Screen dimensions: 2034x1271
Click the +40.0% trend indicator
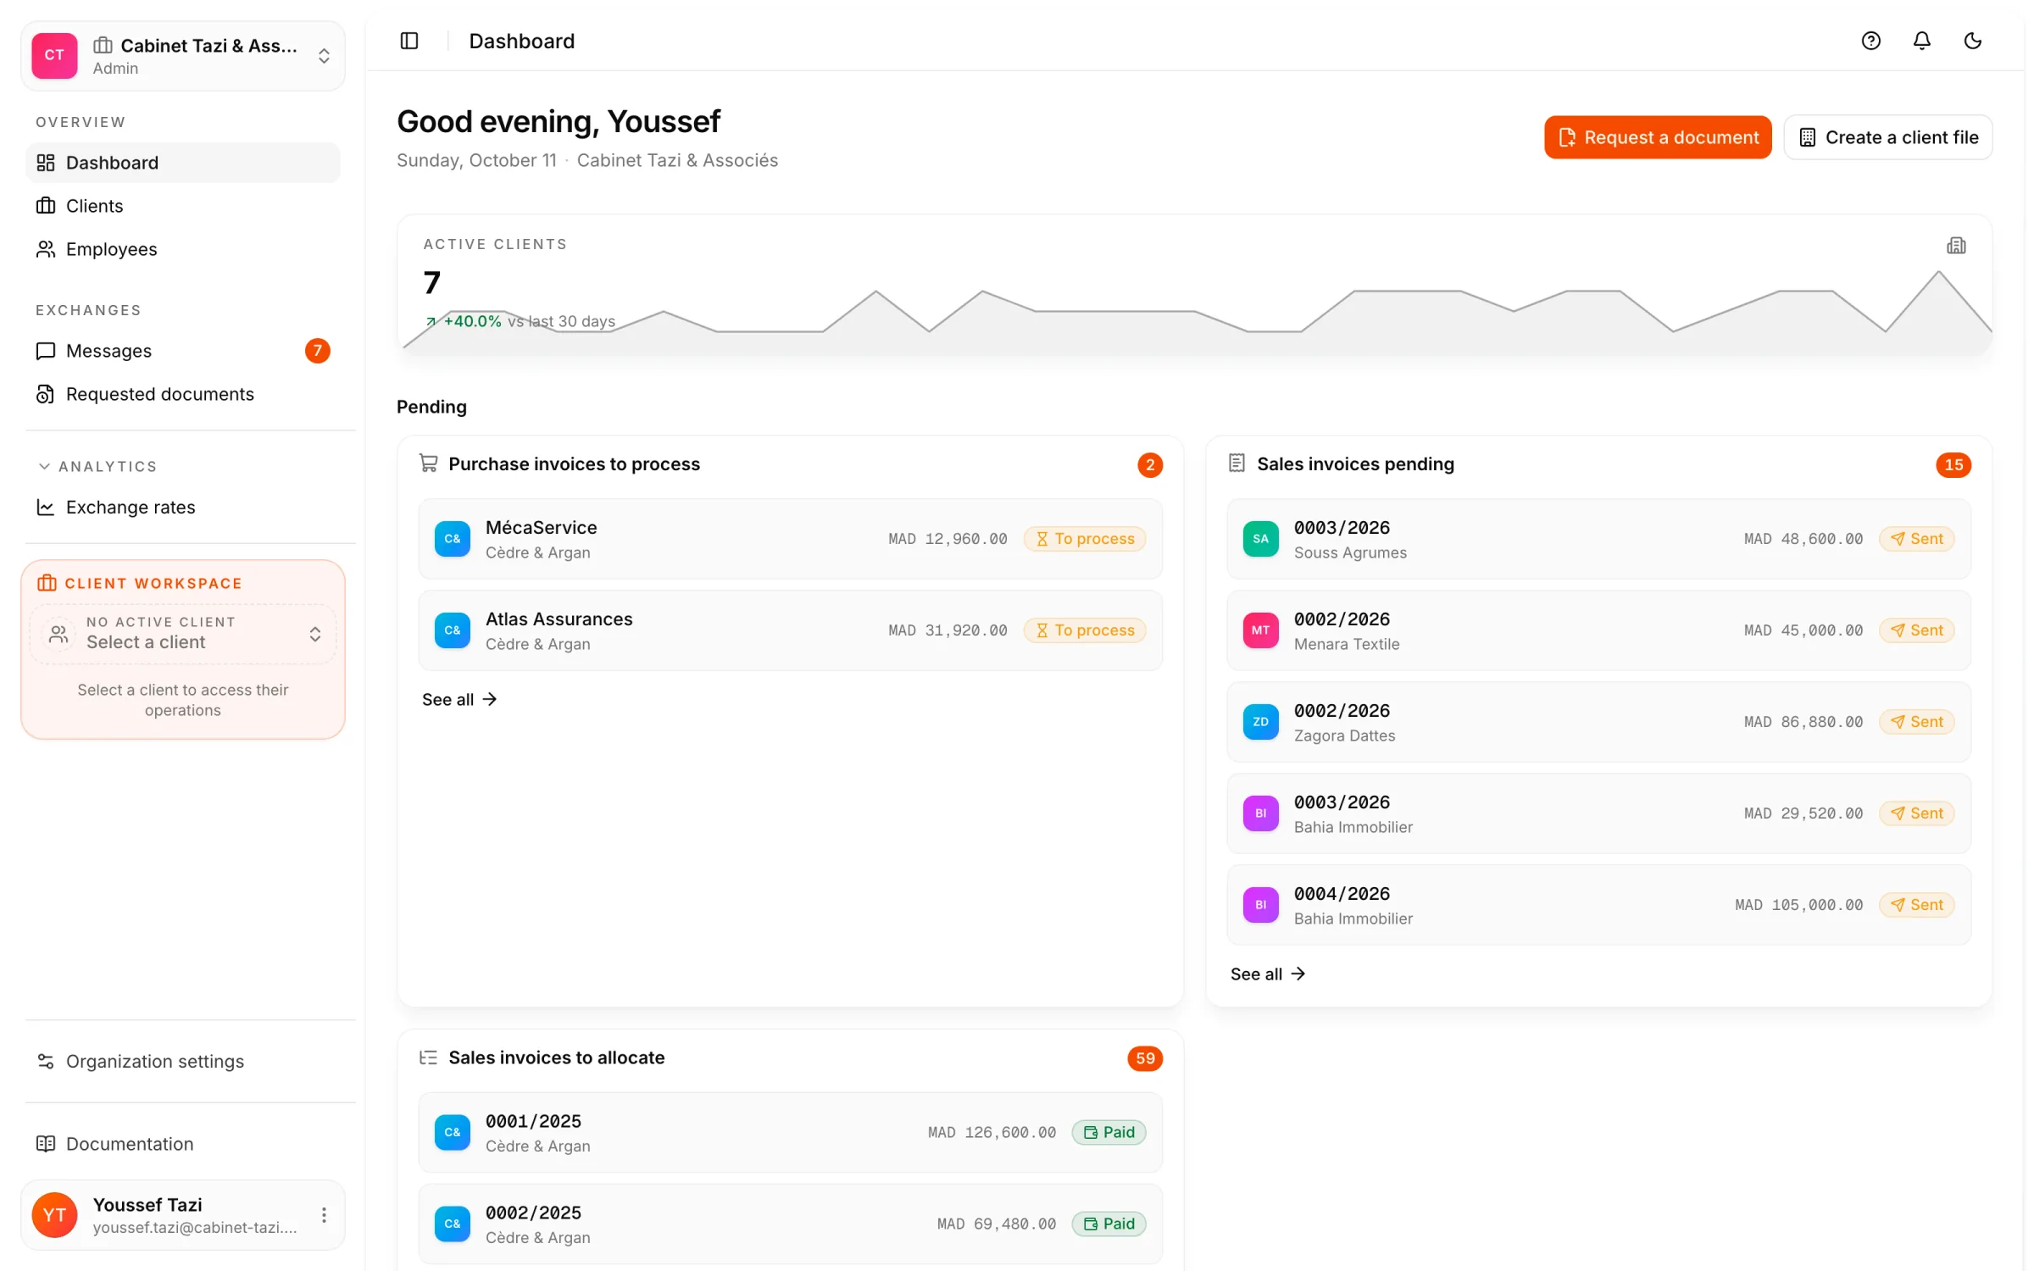click(464, 321)
